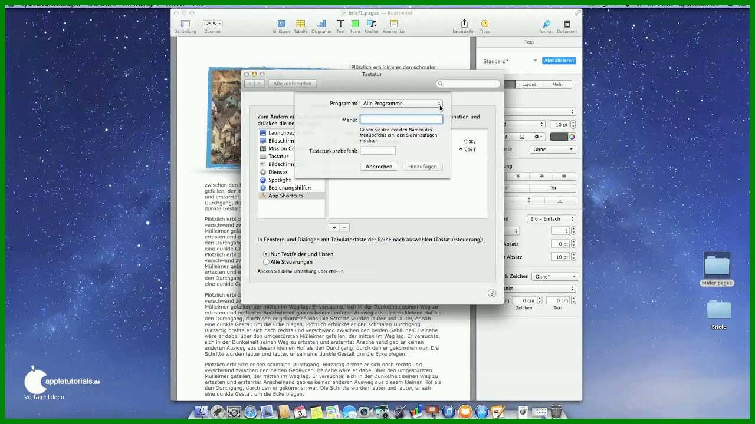Image resolution: width=755 pixels, height=424 pixels.
Task: Click the dark gray text color well
Action: (x=559, y=137)
